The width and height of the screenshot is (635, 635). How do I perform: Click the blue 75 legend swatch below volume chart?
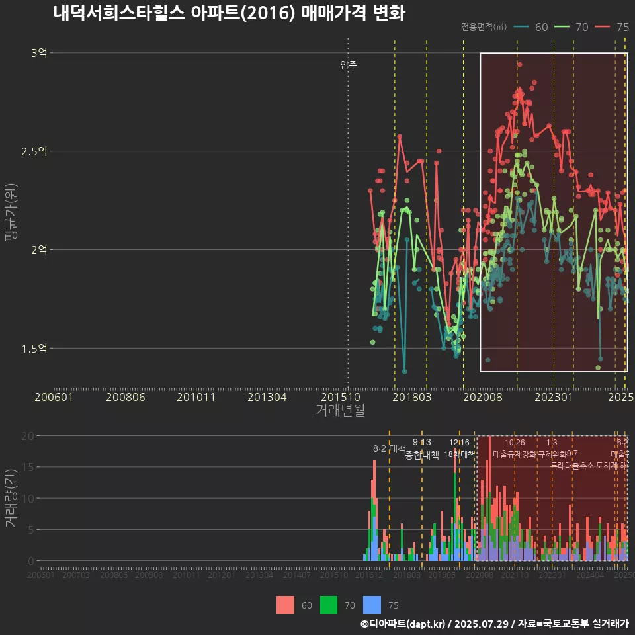[372, 605]
